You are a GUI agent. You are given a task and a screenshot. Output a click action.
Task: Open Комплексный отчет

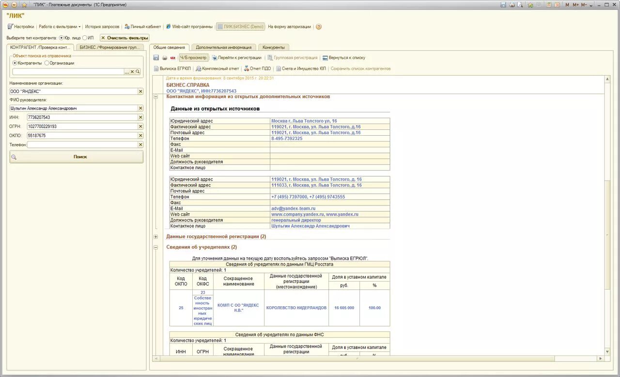pos(217,69)
